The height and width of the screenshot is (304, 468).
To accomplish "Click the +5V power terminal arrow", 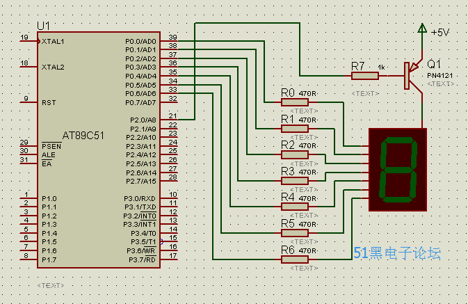I will [422, 28].
